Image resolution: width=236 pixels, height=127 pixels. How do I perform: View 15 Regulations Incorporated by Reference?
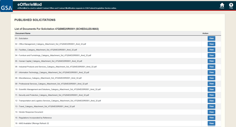coord(211,118)
